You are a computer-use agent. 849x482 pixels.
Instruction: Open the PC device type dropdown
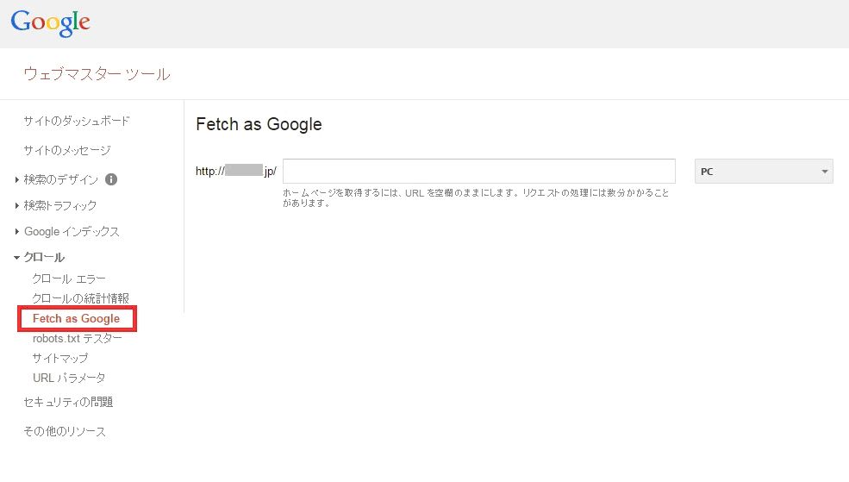764,171
